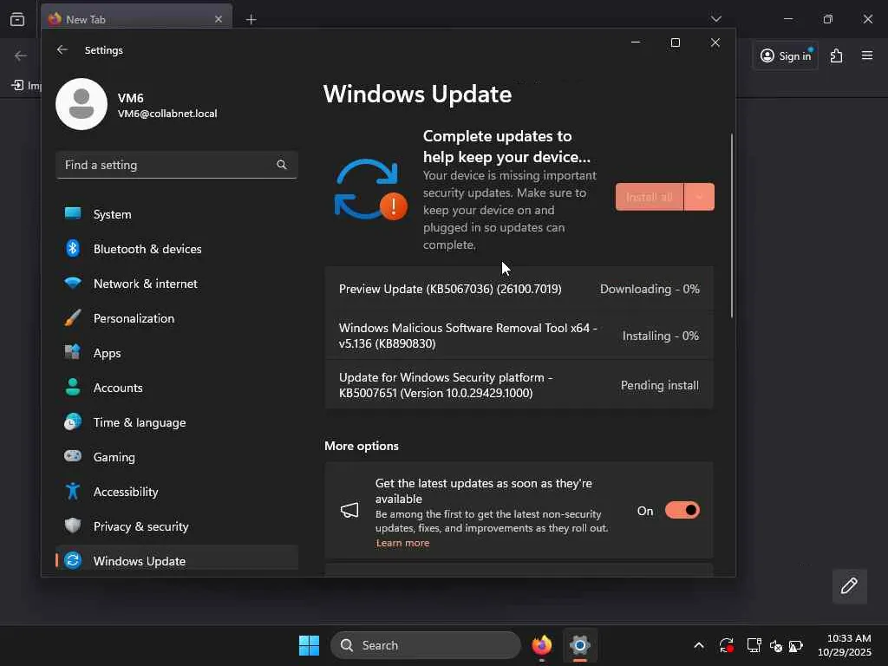Open the Firefox extensions puzzle icon
888x666 pixels.
tap(837, 55)
